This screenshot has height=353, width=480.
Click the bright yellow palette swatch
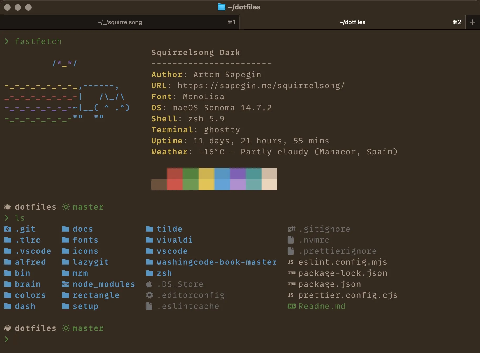point(206,185)
